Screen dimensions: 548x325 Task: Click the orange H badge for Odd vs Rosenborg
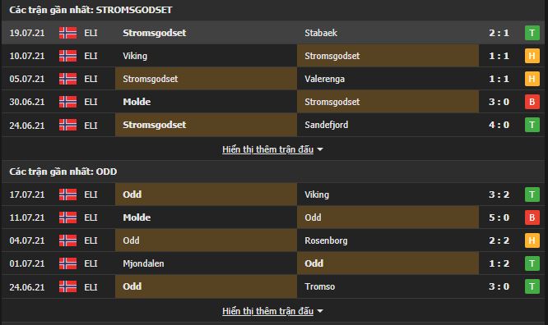click(532, 240)
